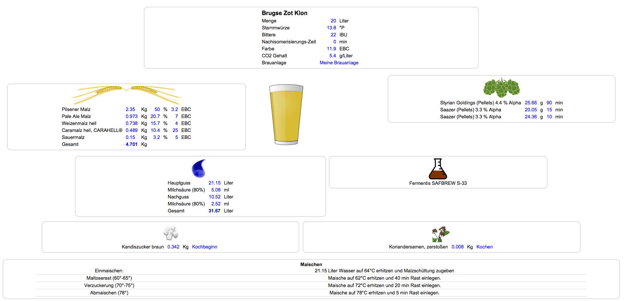Click the Hauptguss volume 21.15

pos(214,183)
